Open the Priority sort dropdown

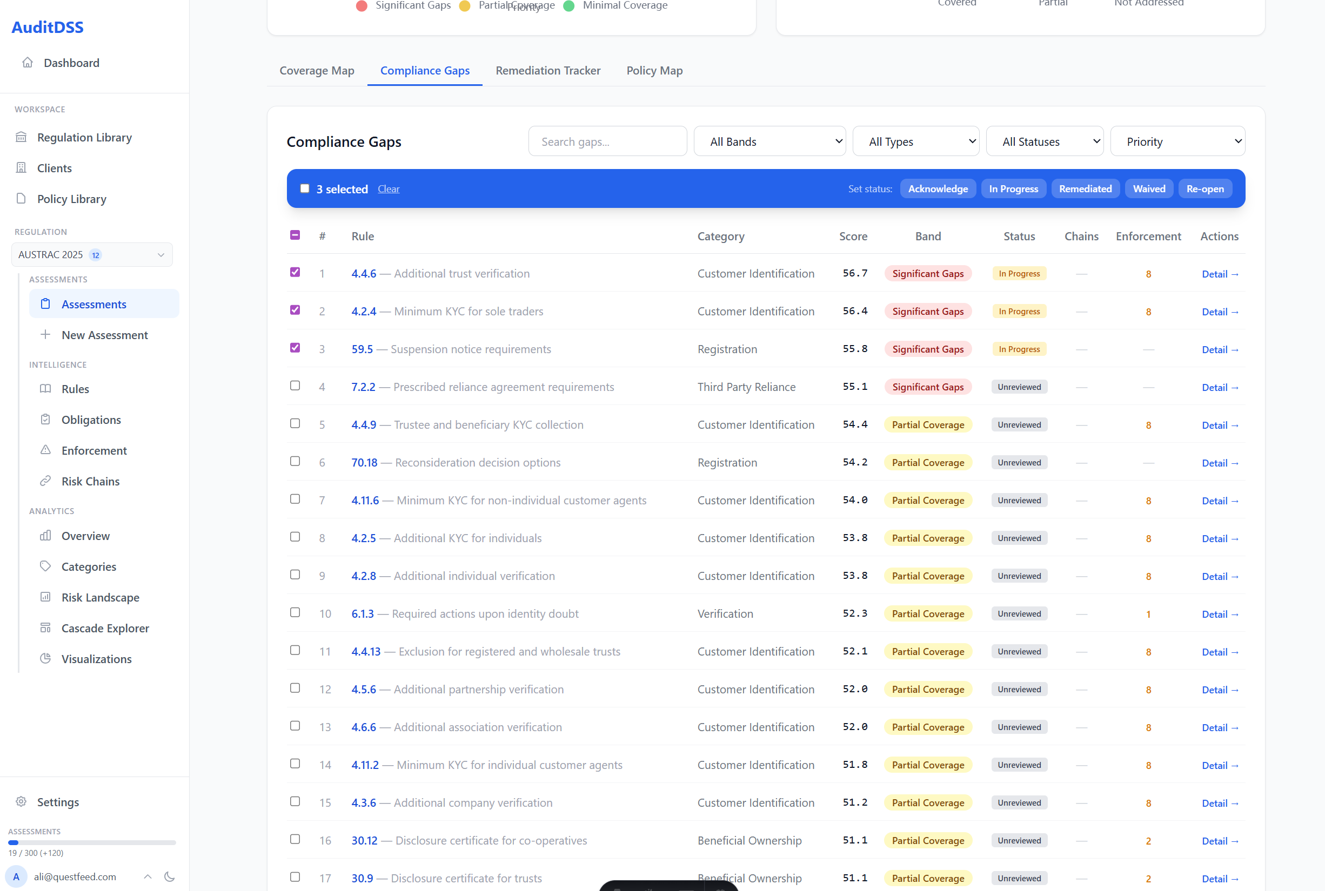click(1177, 141)
